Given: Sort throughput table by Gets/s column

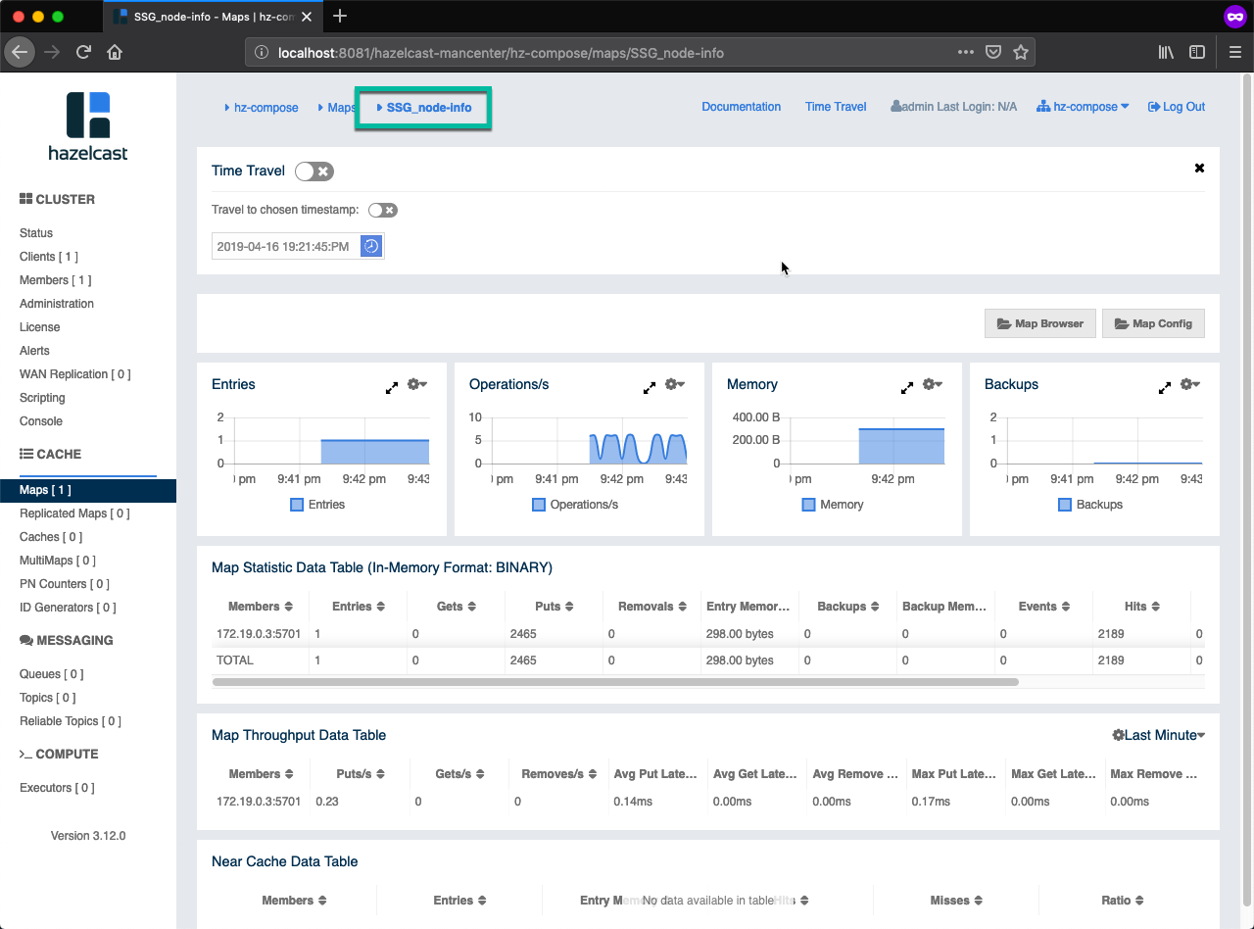Looking at the screenshot, I should click(459, 774).
